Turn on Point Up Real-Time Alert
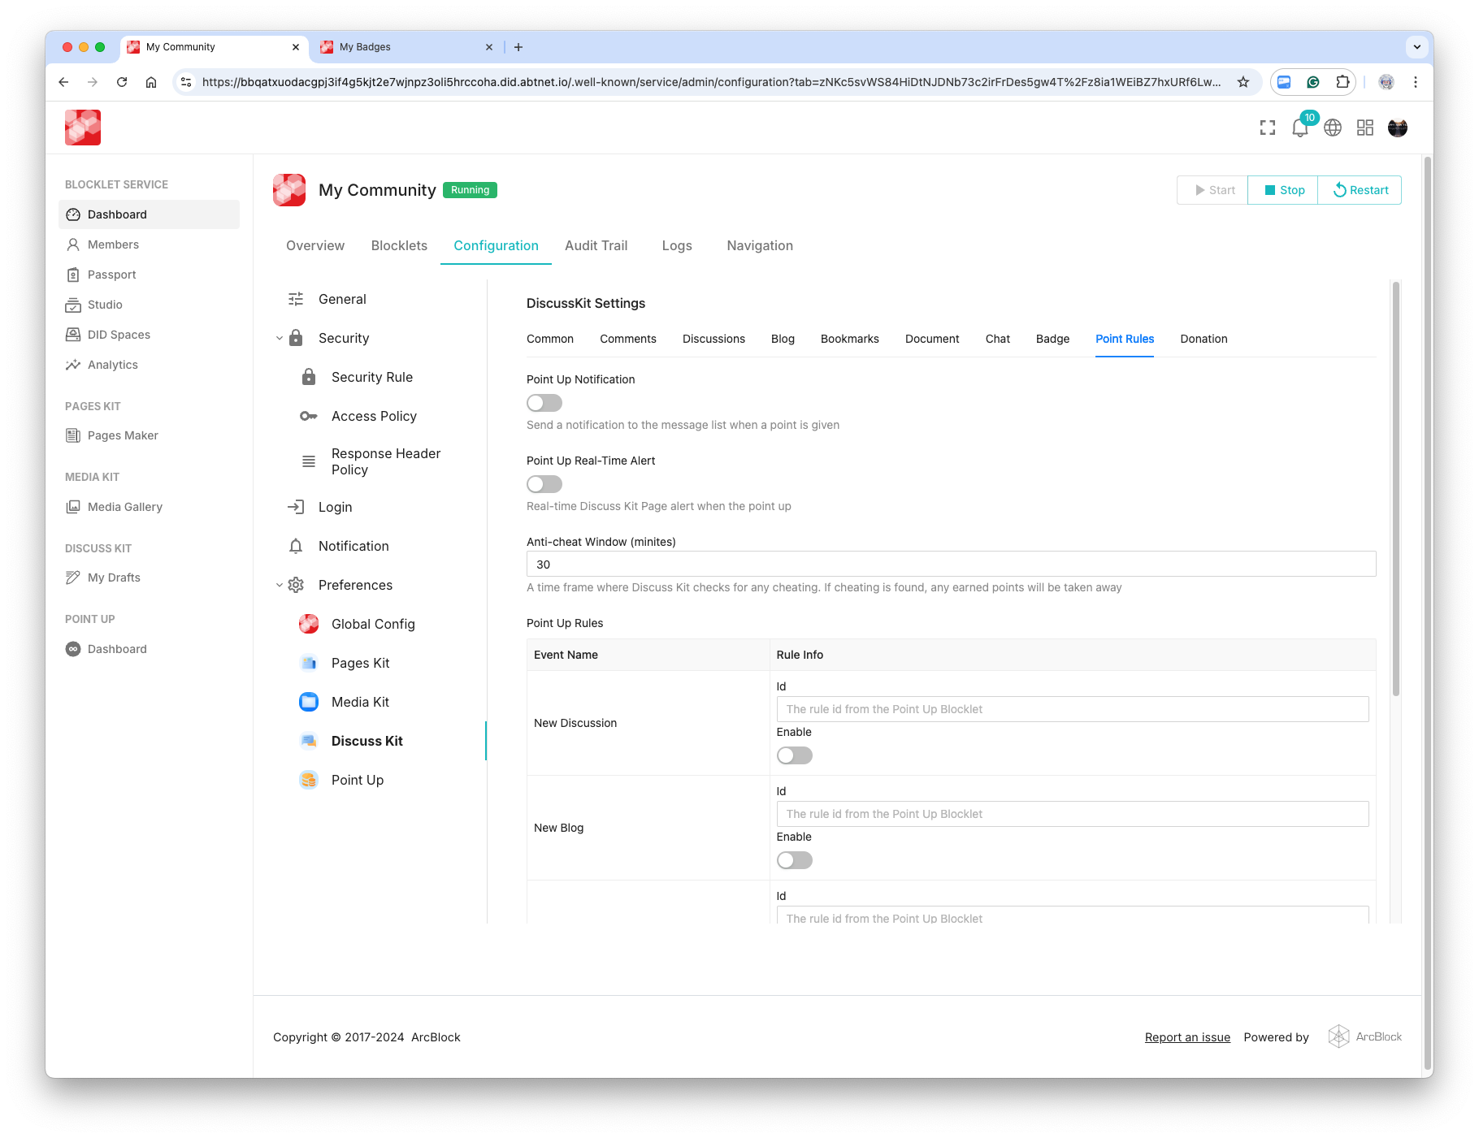Viewport: 1479px width, 1138px height. click(x=544, y=484)
